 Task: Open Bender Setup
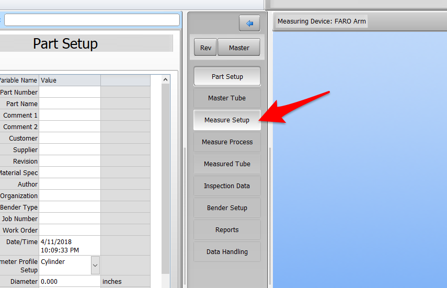point(227,208)
